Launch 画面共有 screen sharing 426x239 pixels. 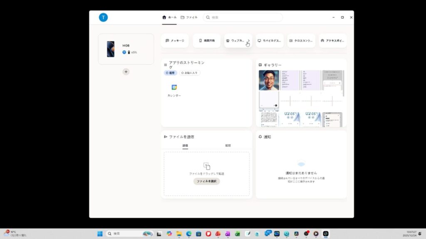click(206, 41)
